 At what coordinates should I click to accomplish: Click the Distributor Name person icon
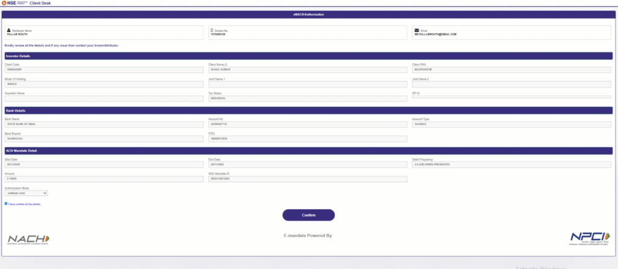[x=8, y=30]
